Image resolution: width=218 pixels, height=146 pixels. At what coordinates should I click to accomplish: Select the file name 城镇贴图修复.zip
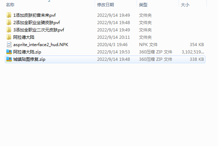tap(29, 59)
